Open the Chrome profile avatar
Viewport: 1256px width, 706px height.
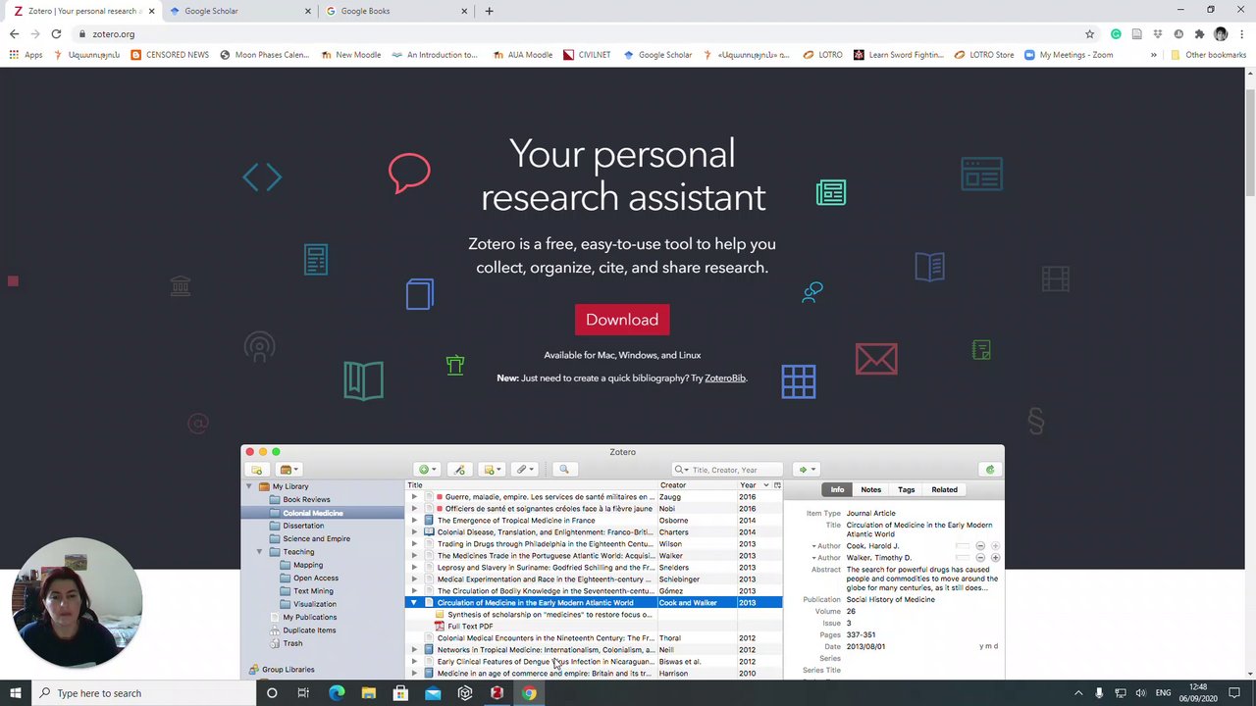[x=1221, y=34]
